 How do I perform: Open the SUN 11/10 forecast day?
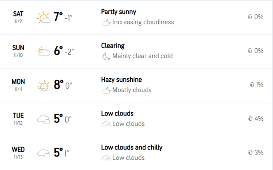coord(18,51)
